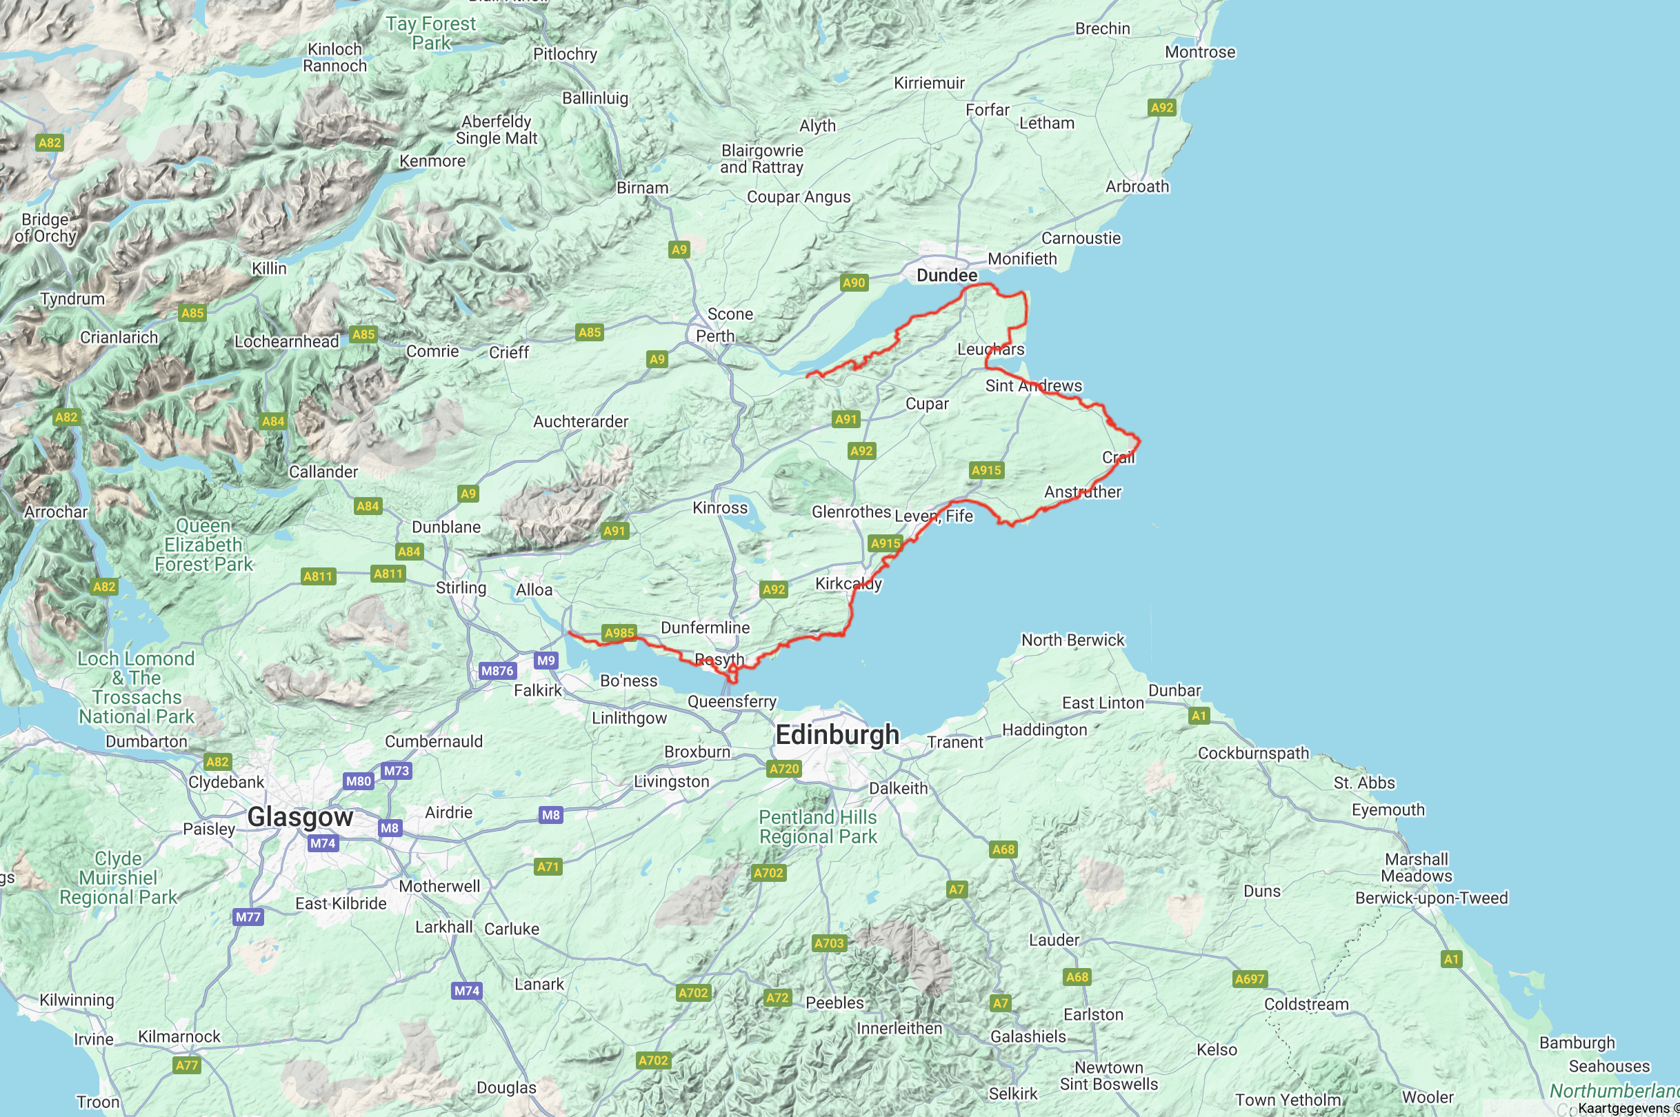
Task: Click the A72 shield near Peebles
Action: tap(777, 998)
